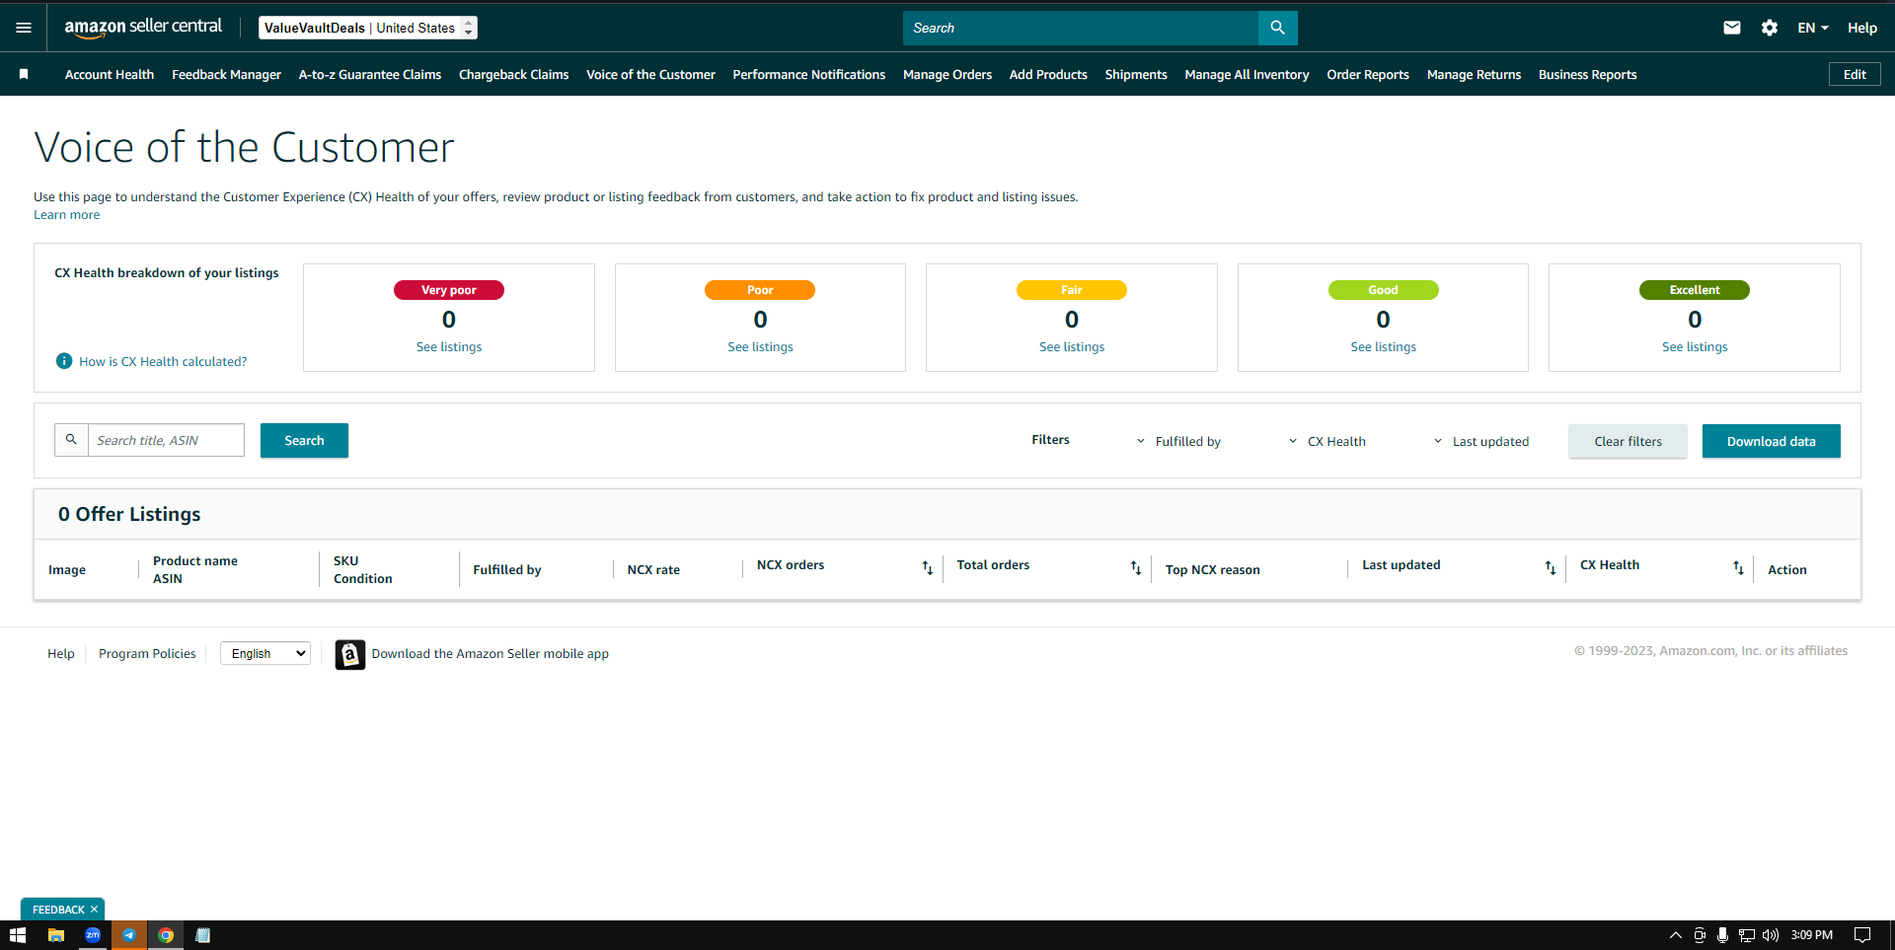The height and width of the screenshot is (950, 1895).
Task: Open the settings gear icon
Action: (x=1769, y=28)
